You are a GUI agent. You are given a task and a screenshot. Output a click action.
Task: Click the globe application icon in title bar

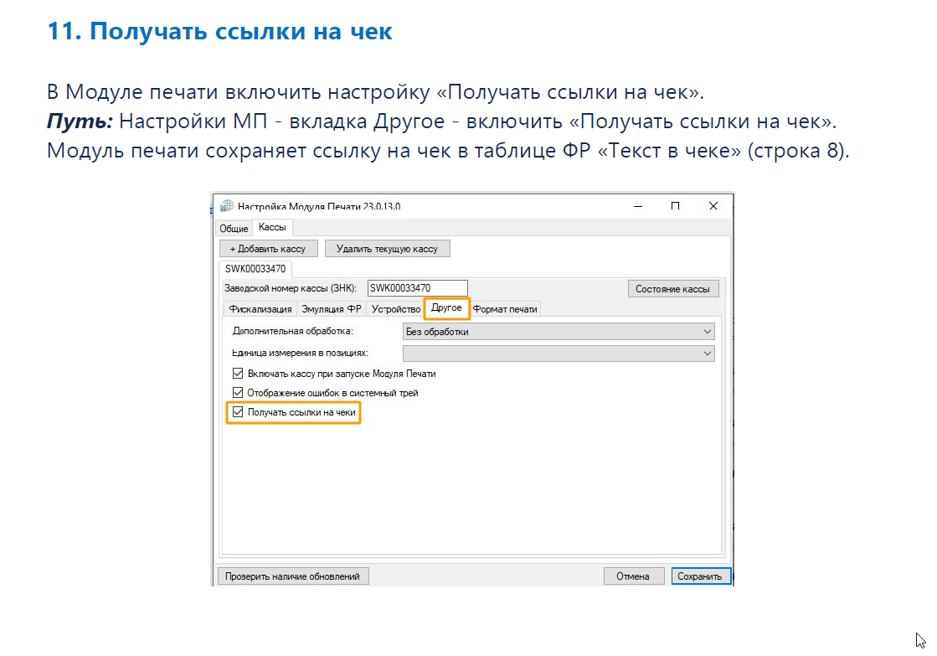tap(226, 206)
